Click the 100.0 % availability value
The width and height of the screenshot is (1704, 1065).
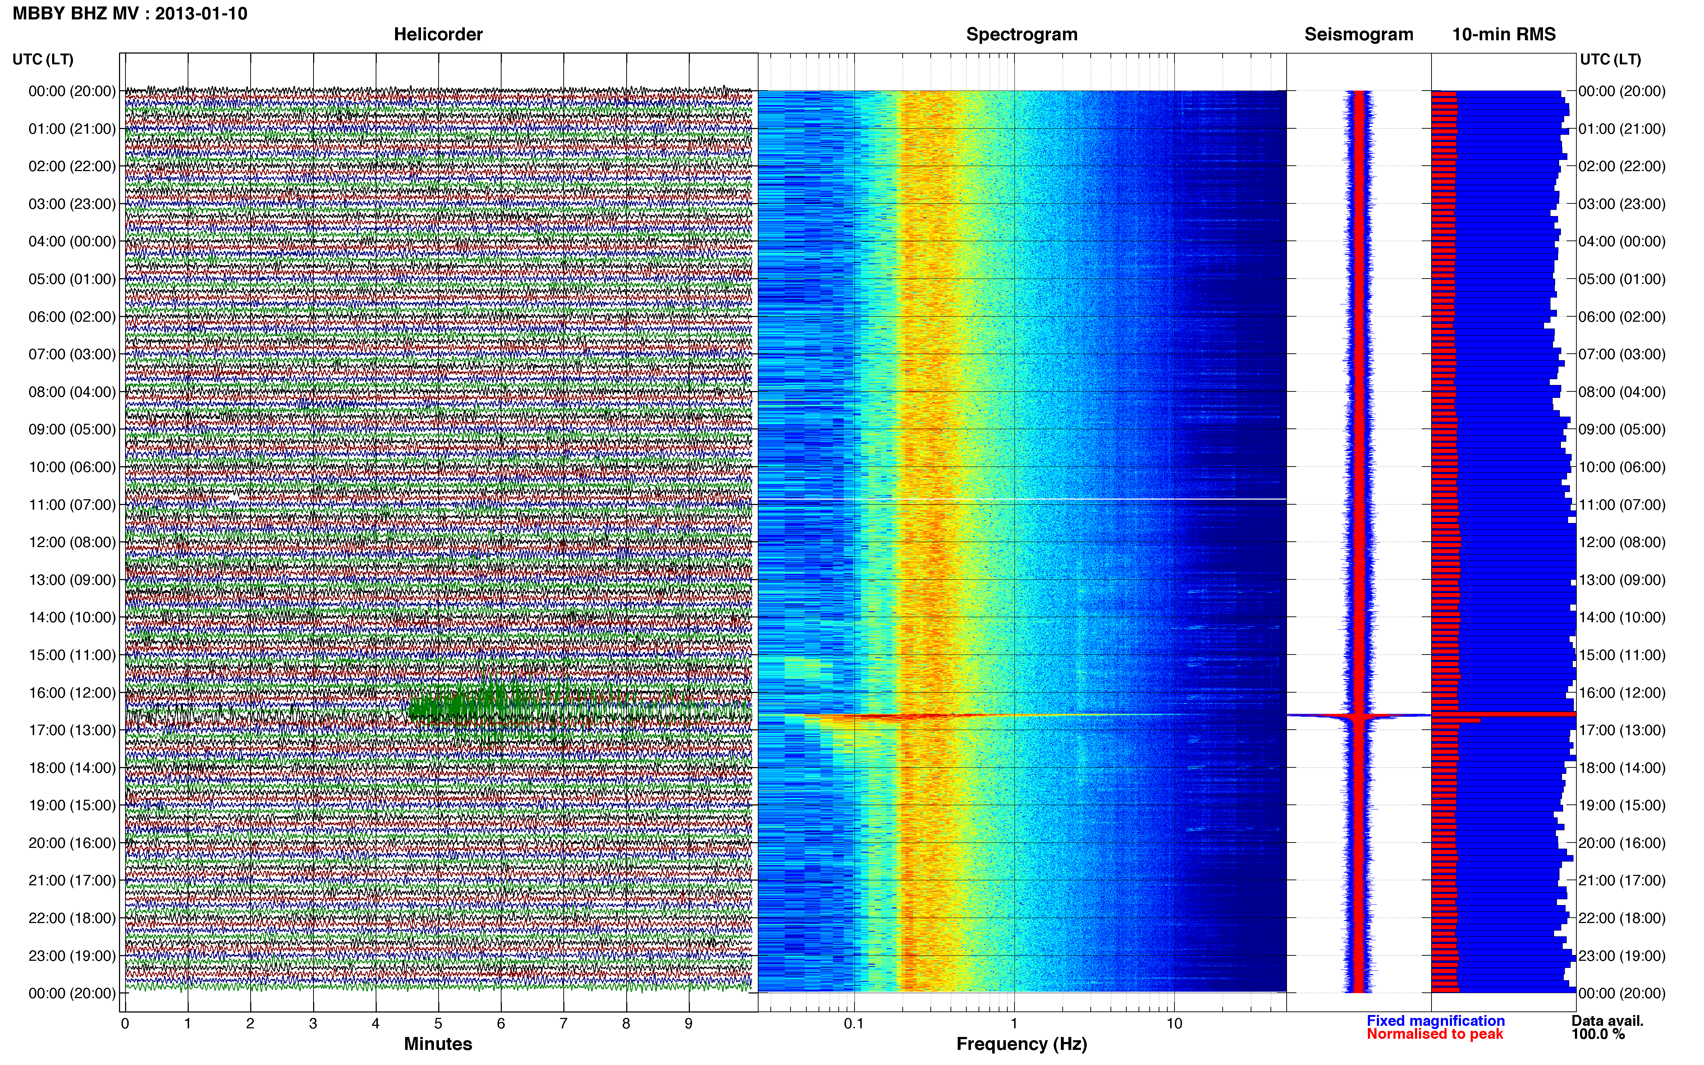click(x=1598, y=1034)
